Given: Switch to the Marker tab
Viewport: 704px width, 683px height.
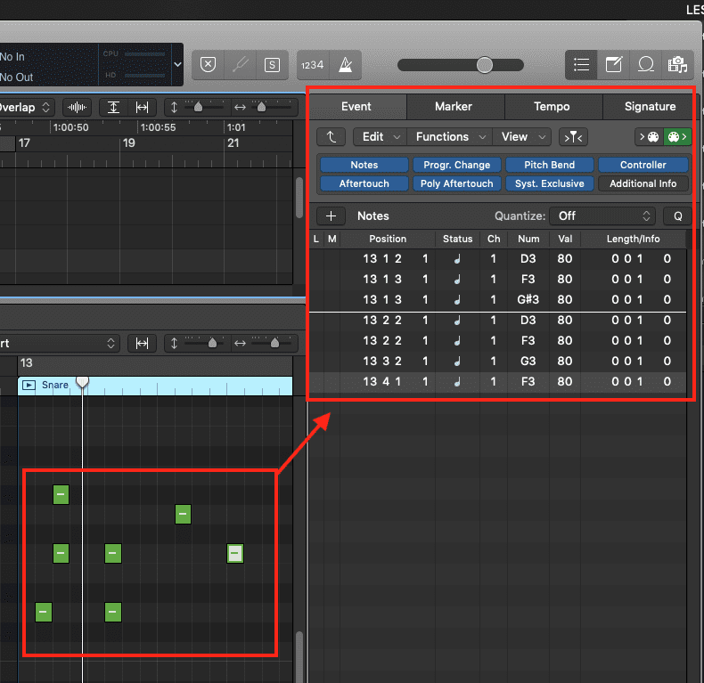Looking at the screenshot, I should [x=454, y=107].
